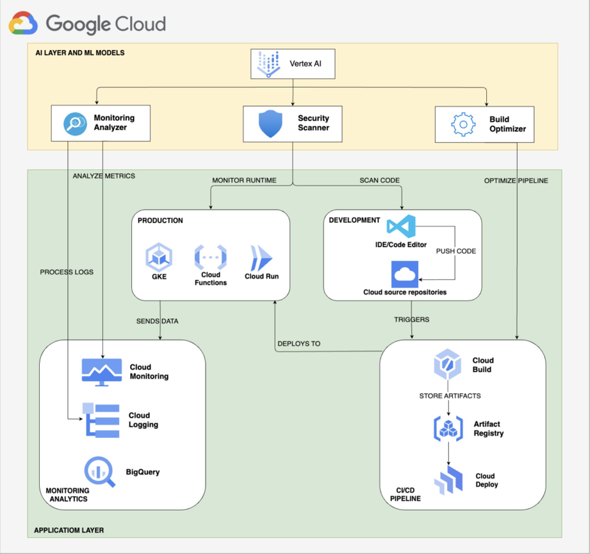Select the "Cloud Logging" text

[x=143, y=420]
